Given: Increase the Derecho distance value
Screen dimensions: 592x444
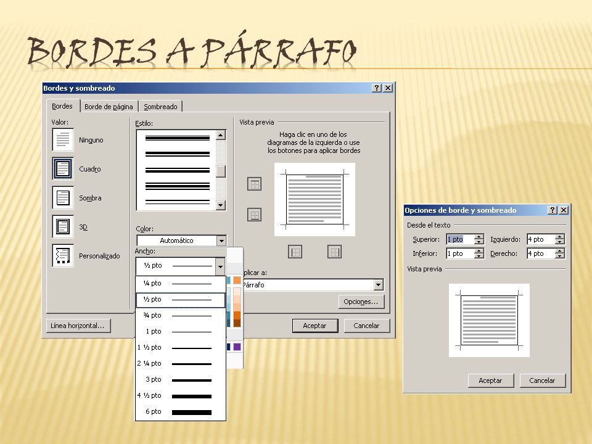Looking at the screenshot, I should pos(561,251).
